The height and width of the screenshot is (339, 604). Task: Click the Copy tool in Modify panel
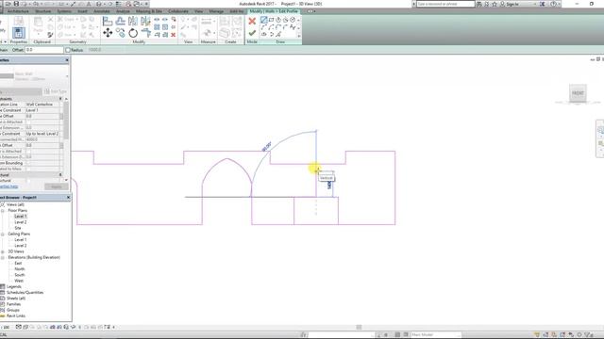120,33
